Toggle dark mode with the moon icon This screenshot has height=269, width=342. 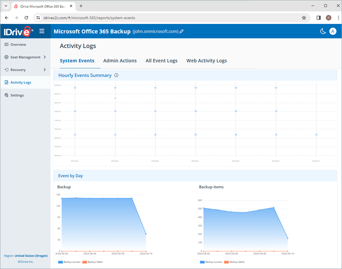323,31
